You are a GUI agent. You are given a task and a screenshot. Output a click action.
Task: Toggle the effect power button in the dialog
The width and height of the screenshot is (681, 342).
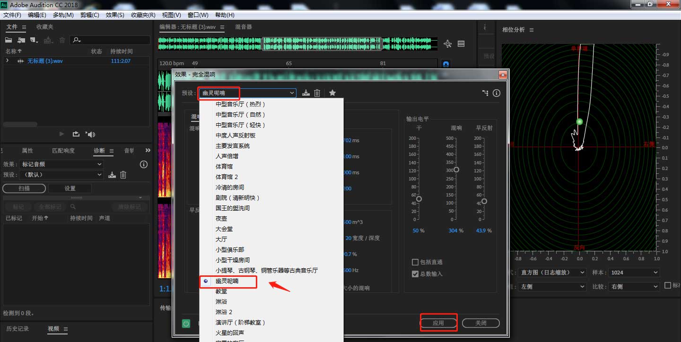click(x=185, y=324)
